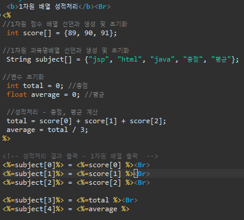Click the '<Br>' tag after score[2]
Screen dimensions: 244x220
pos(142,182)
